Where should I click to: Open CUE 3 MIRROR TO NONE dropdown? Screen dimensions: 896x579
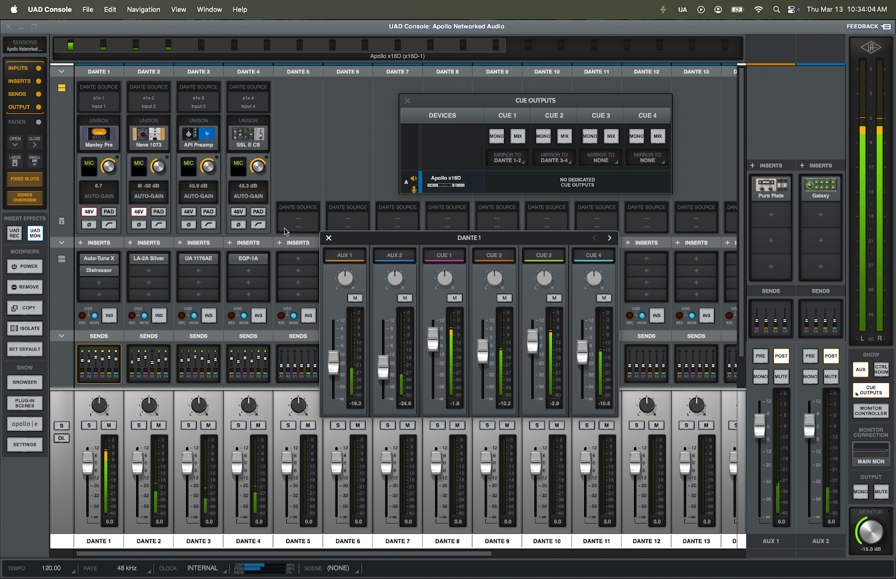tap(601, 158)
